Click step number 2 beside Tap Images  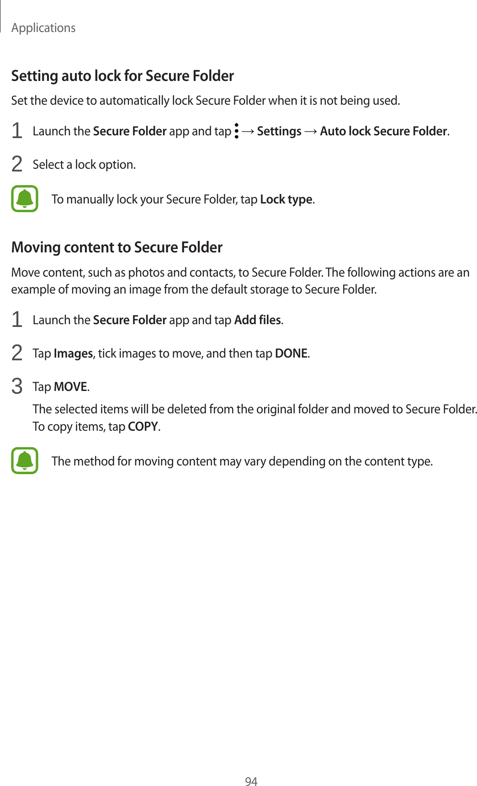[x=17, y=353]
